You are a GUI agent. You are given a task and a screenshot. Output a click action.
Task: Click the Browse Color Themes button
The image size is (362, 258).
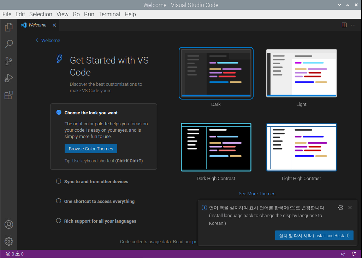point(91,149)
